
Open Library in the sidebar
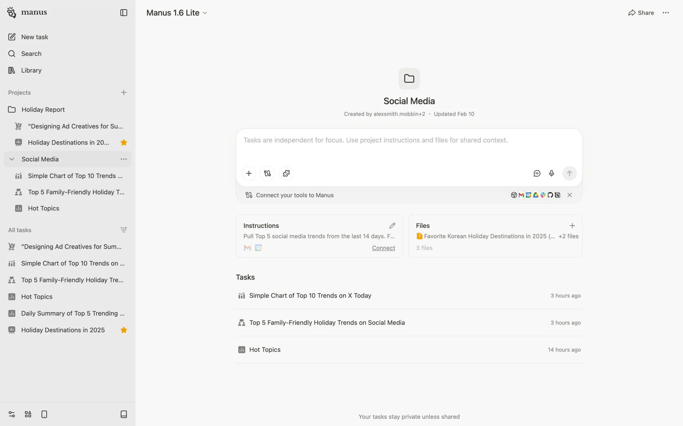(x=31, y=70)
